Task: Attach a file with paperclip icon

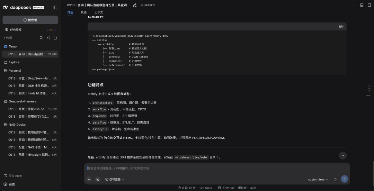Action: [98, 179]
